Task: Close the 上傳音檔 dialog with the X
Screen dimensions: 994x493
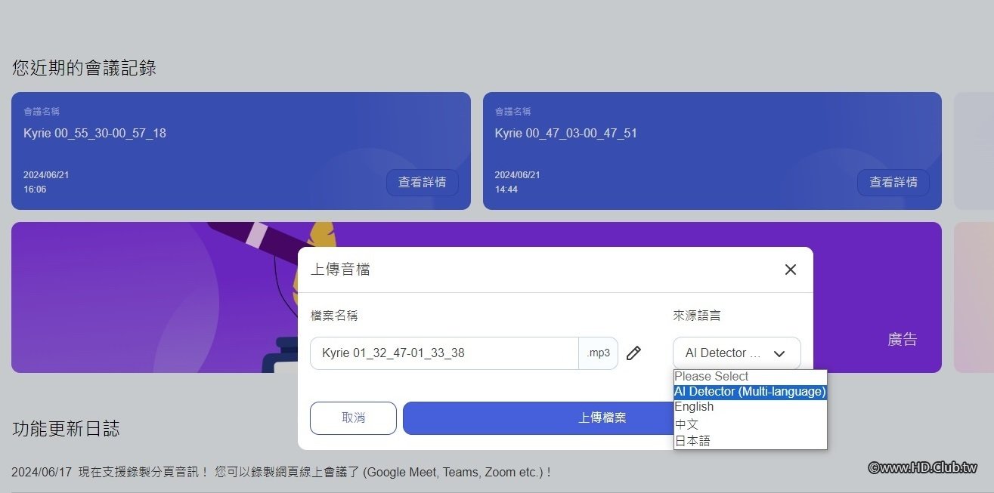Action: point(790,269)
